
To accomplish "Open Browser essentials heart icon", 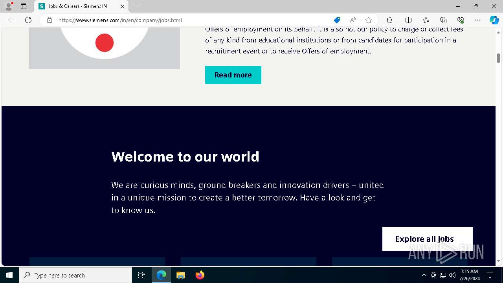I will (x=461, y=20).
